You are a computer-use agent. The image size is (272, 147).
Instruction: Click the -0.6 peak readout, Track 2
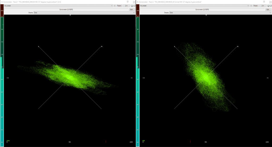(138, 11)
